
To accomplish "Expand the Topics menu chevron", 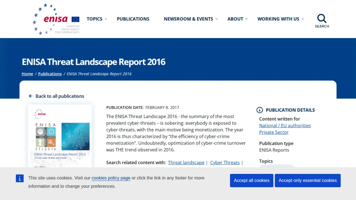I will (106, 19).
